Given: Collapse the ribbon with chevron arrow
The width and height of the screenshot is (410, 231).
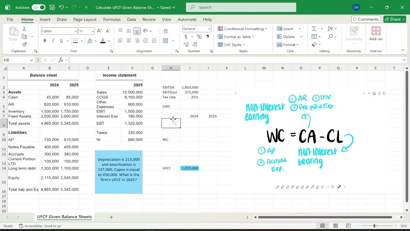Looking at the screenshot, I should 403,50.
